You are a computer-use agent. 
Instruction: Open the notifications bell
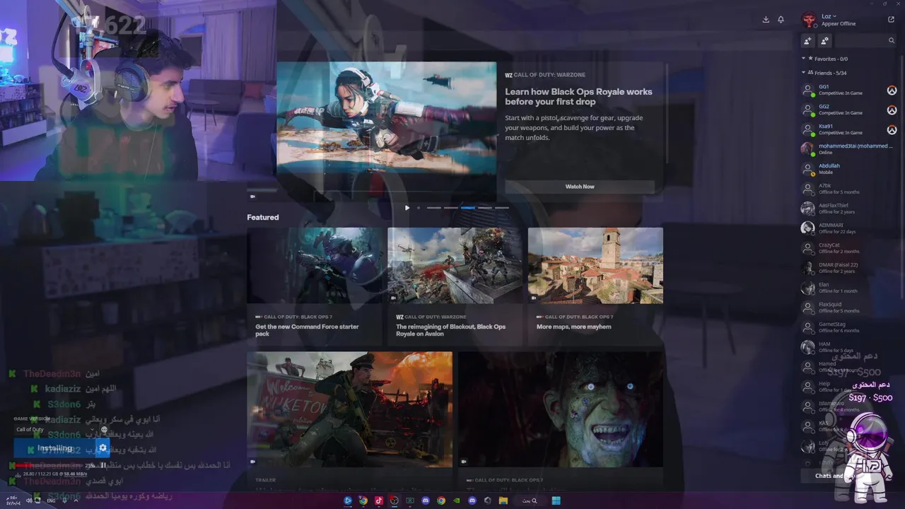coord(781,20)
